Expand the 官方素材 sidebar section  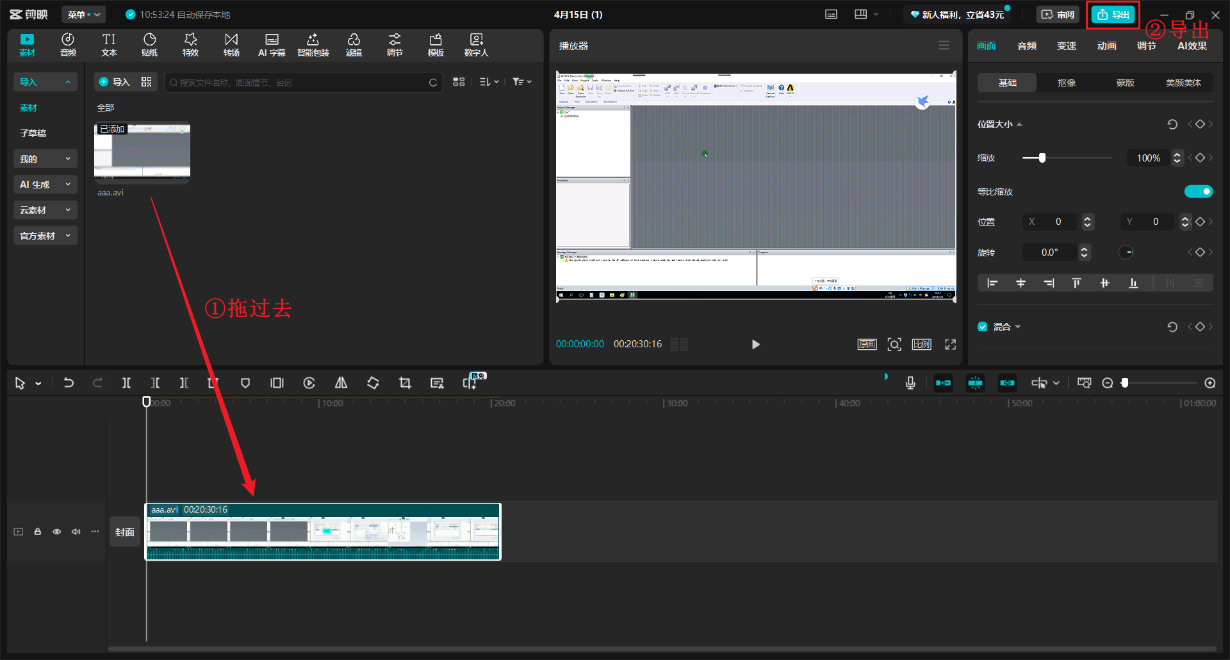(45, 235)
